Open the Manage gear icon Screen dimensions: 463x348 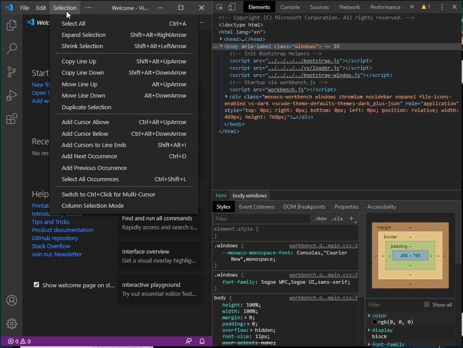tap(12, 324)
